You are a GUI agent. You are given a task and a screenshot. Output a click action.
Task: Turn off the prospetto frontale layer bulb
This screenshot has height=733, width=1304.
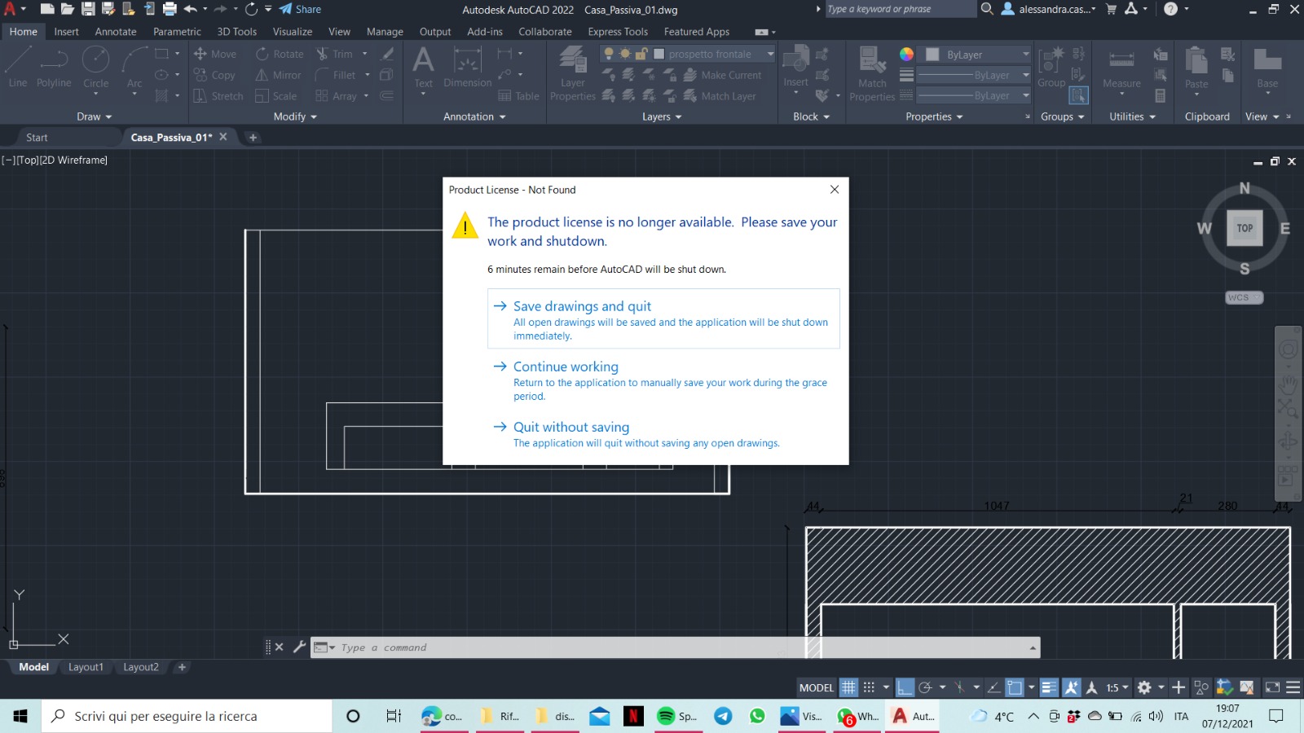coord(608,54)
